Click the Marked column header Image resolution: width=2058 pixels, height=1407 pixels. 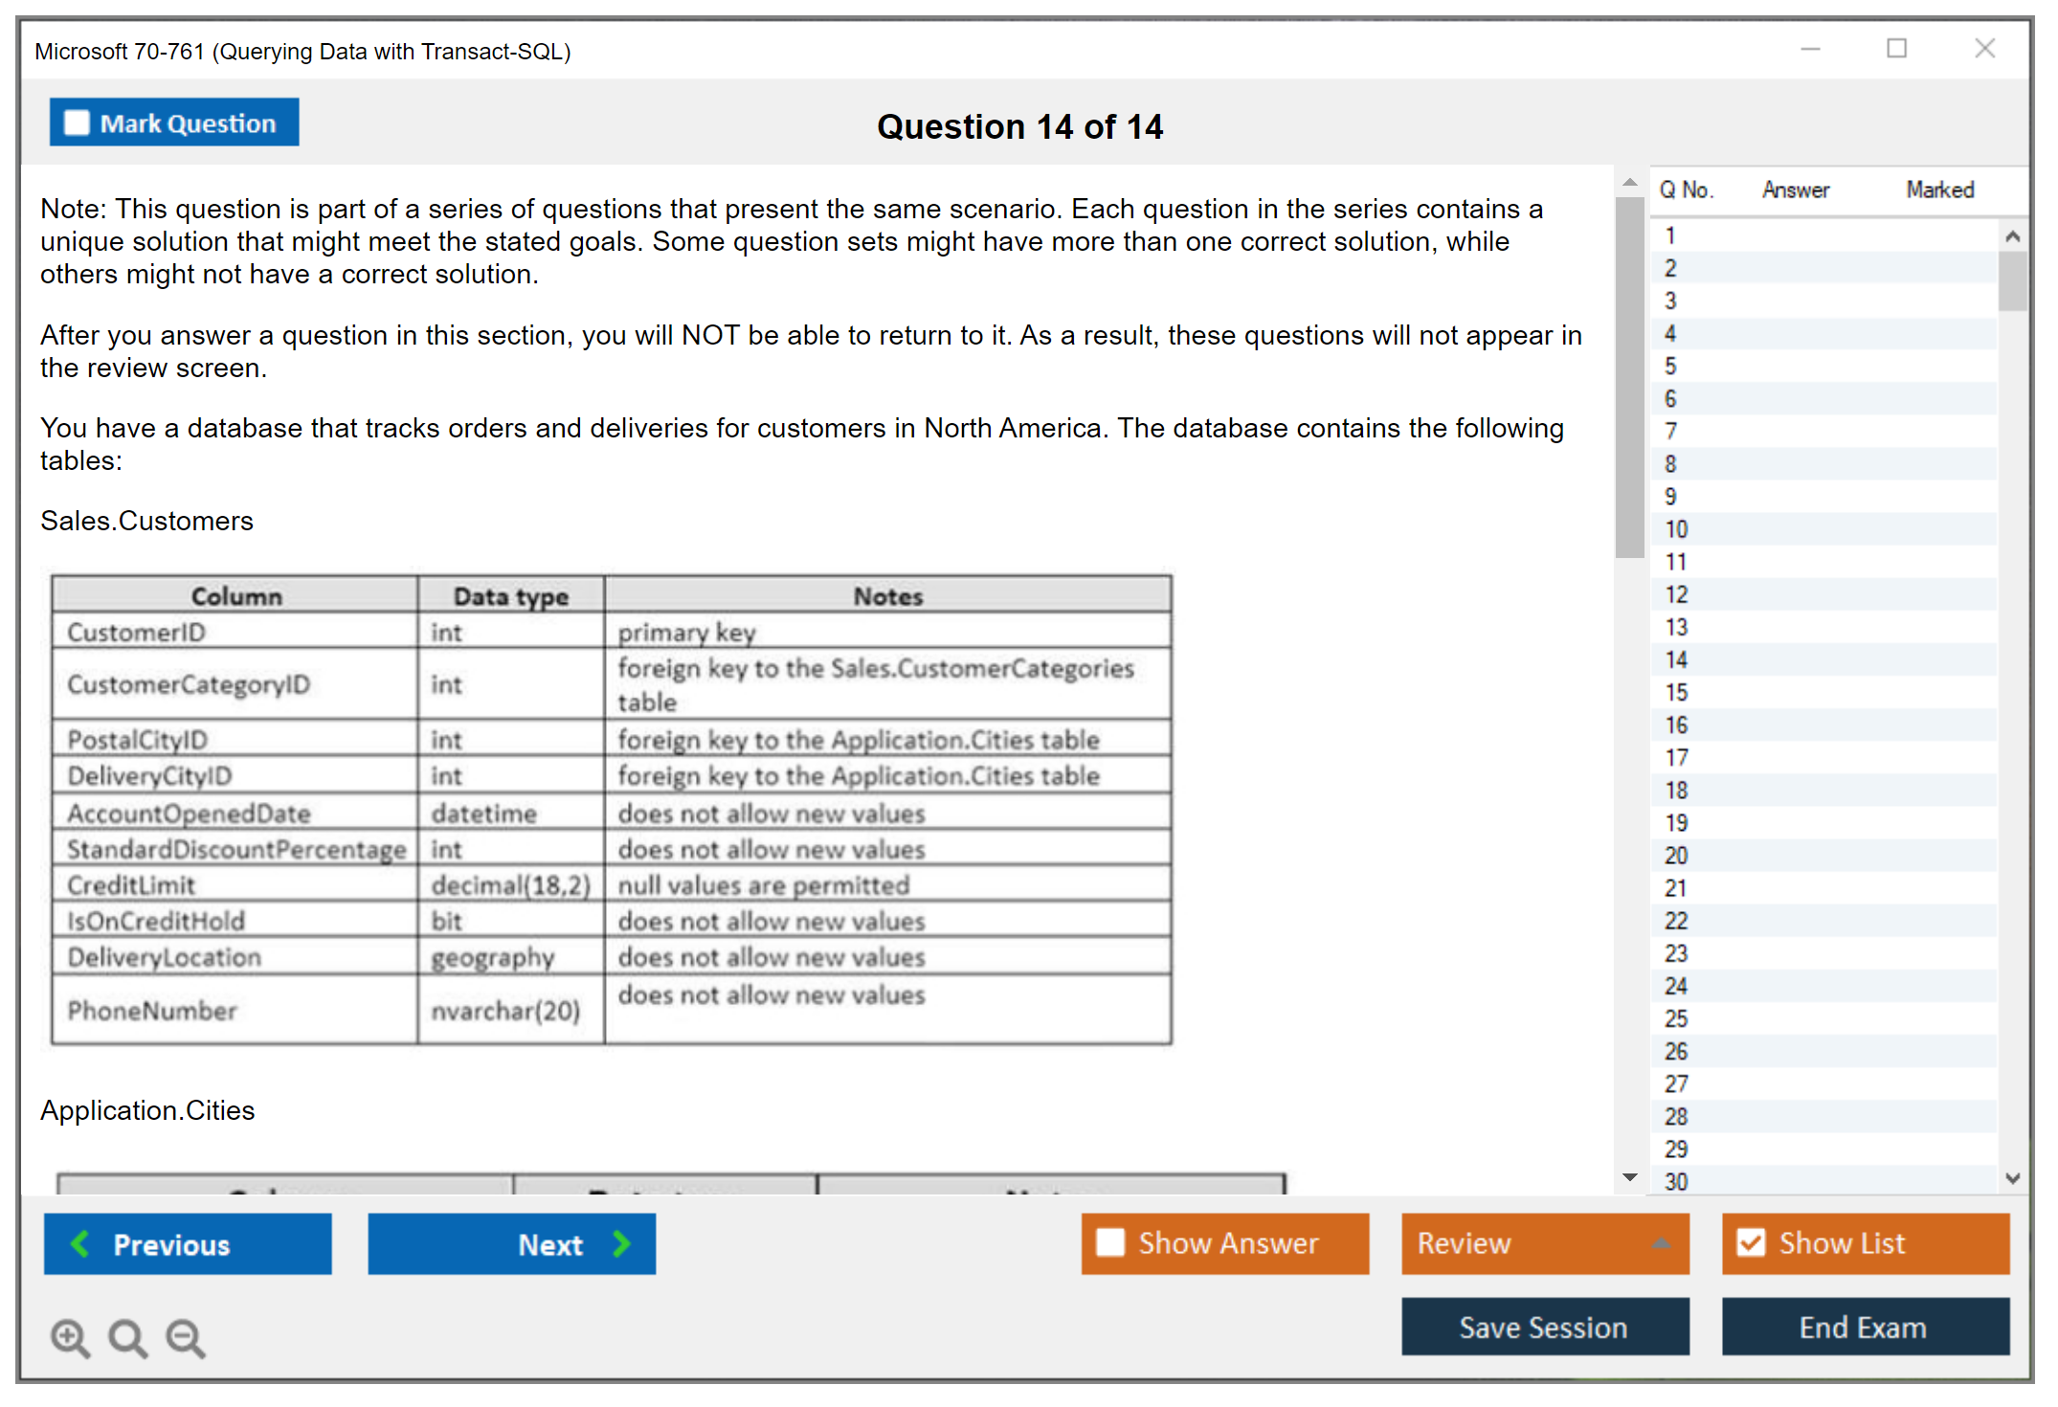(x=1939, y=190)
